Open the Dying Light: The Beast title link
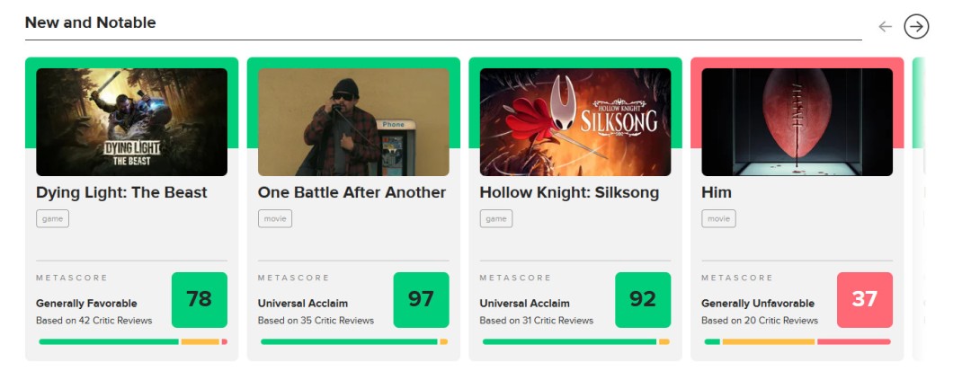 pyautogui.click(x=121, y=192)
